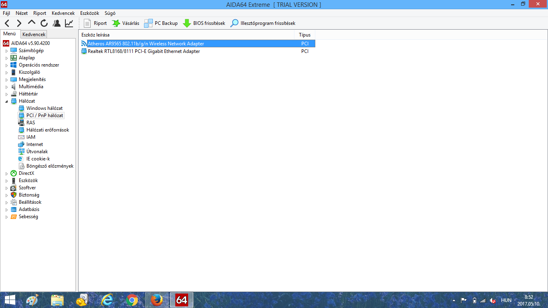The height and width of the screenshot is (308, 548).
Task: Open the Kedvencek menu in the menu bar
Action: (x=63, y=13)
